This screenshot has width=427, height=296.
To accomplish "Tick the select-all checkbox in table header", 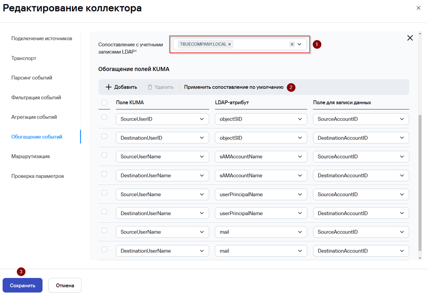I will coord(104,103).
